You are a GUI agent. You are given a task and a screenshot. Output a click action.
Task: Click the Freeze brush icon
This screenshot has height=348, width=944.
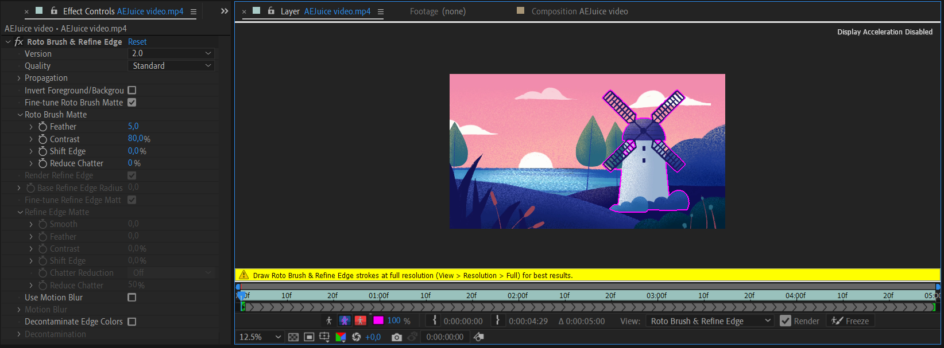[x=837, y=320]
